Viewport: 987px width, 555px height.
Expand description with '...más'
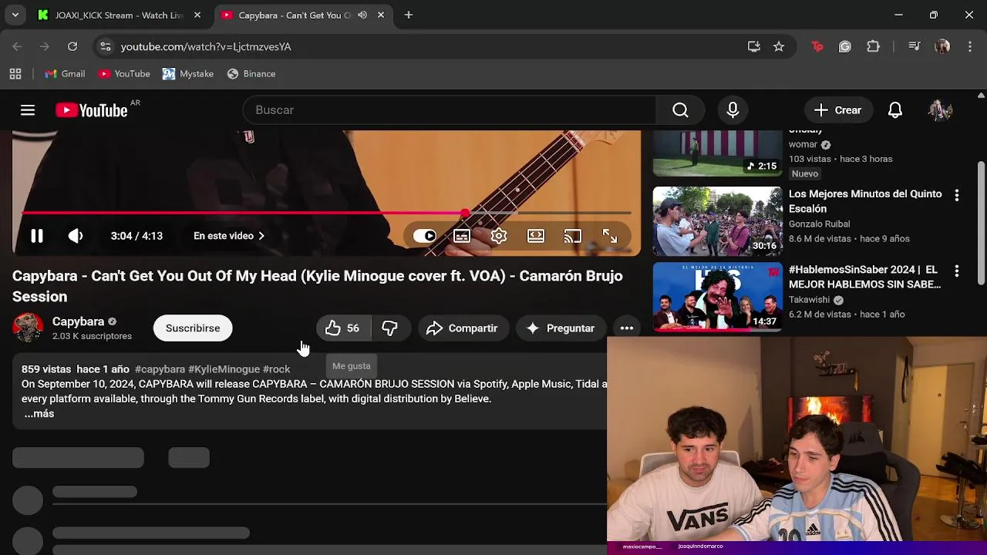39,414
